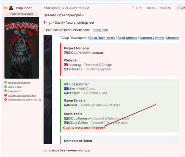Screen dimensions: 185x157
Task: Click the green personal message icon
Action: (6, 82)
